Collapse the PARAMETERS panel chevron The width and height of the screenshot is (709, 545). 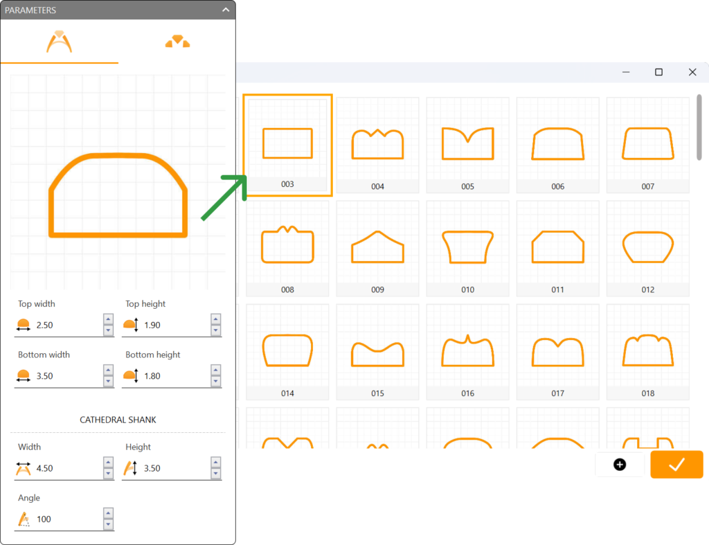tap(226, 10)
